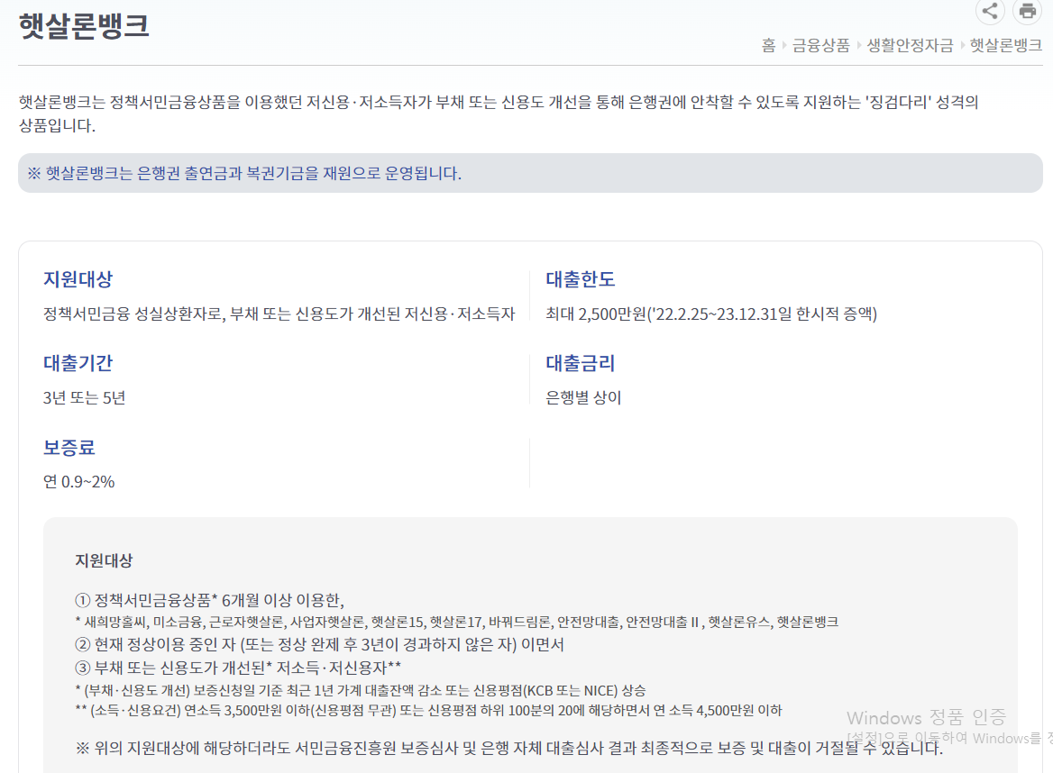The width and height of the screenshot is (1053, 773).
Task: Click line ① 정책서민금융상품 6개월 이상 이용한
Action: tap(209, 600)
